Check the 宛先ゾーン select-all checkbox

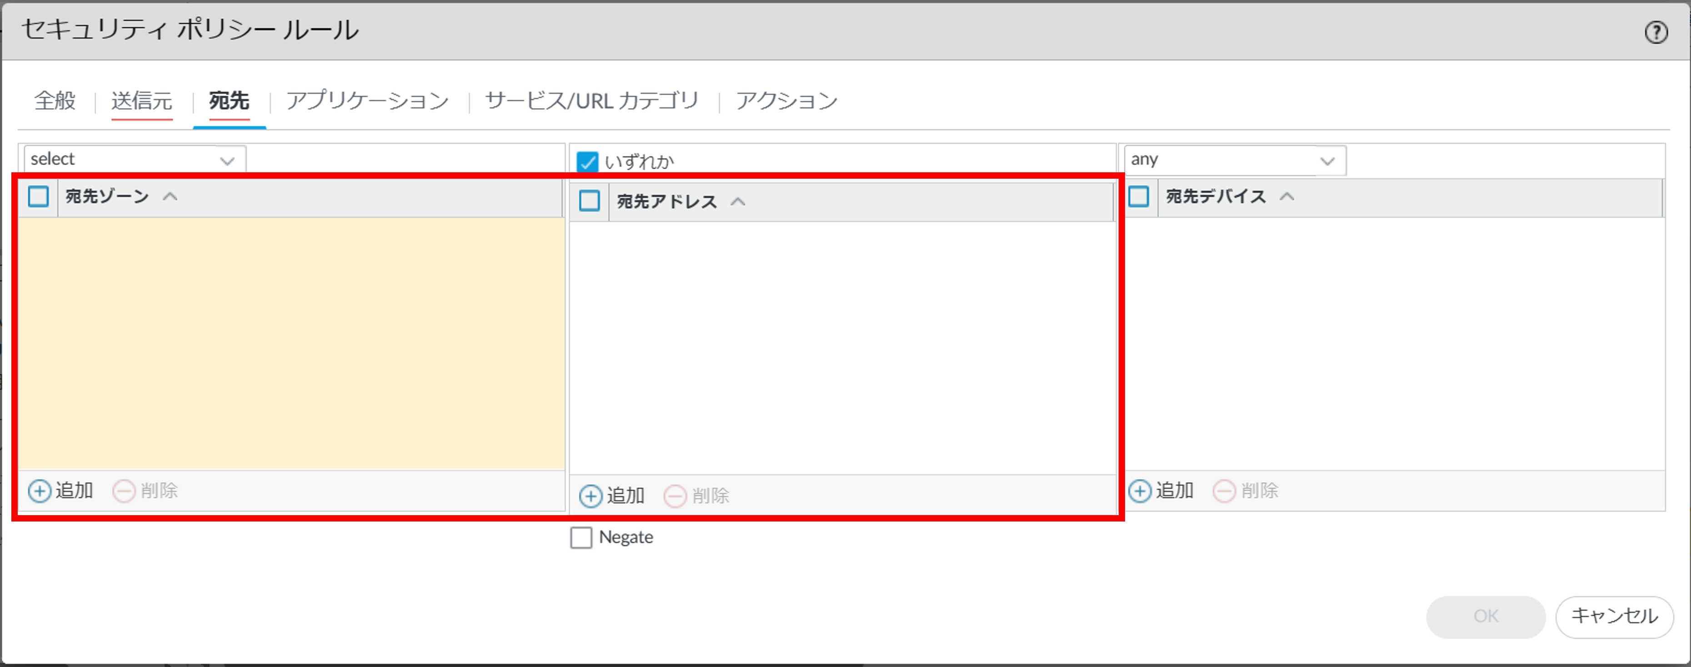[39, 196]
